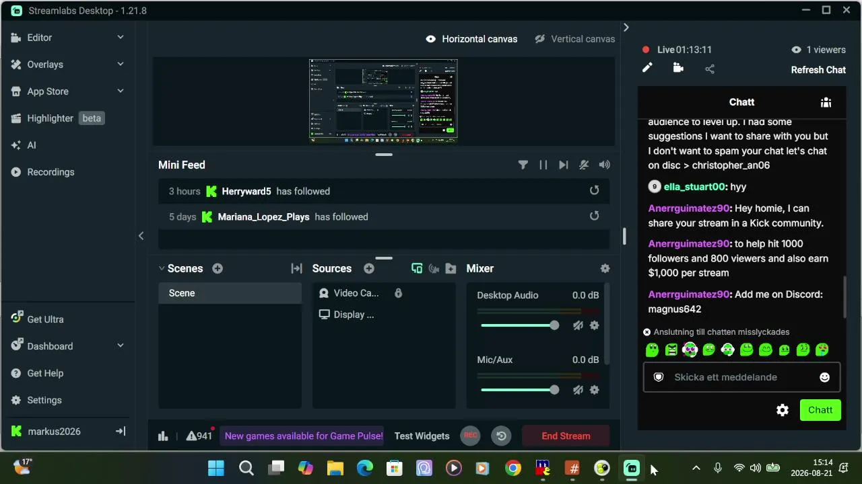Image resolution: width=862 pixels, height=484 pixels.
Task: Toggle the dual output devices icon in Sources
Action: coord(417,268)
